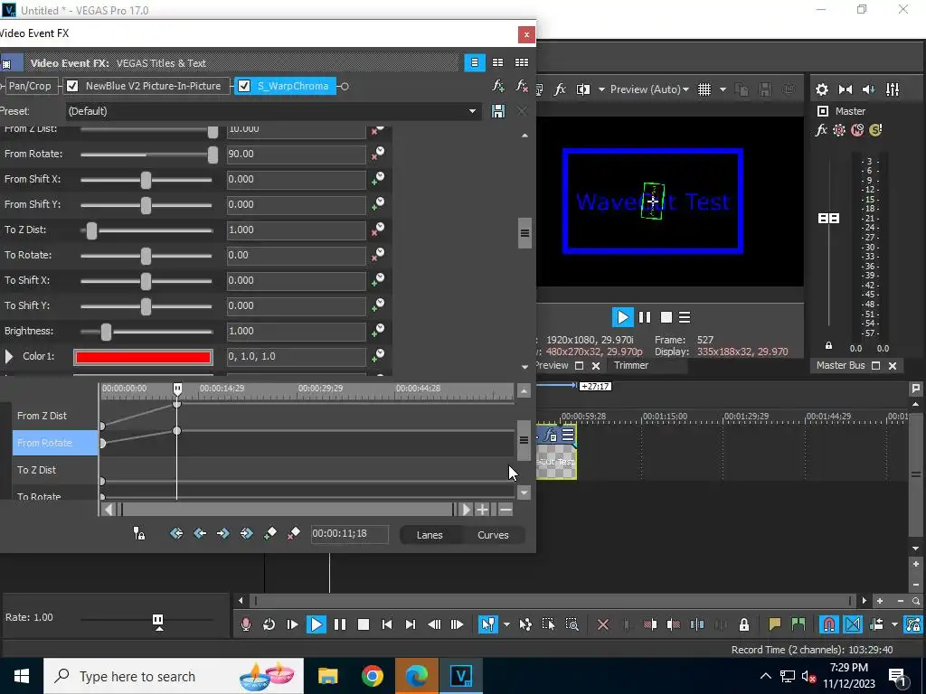926x694 pixels.
Task: Zoom in keyframe timeline plus button
Action: pos(482,510)
